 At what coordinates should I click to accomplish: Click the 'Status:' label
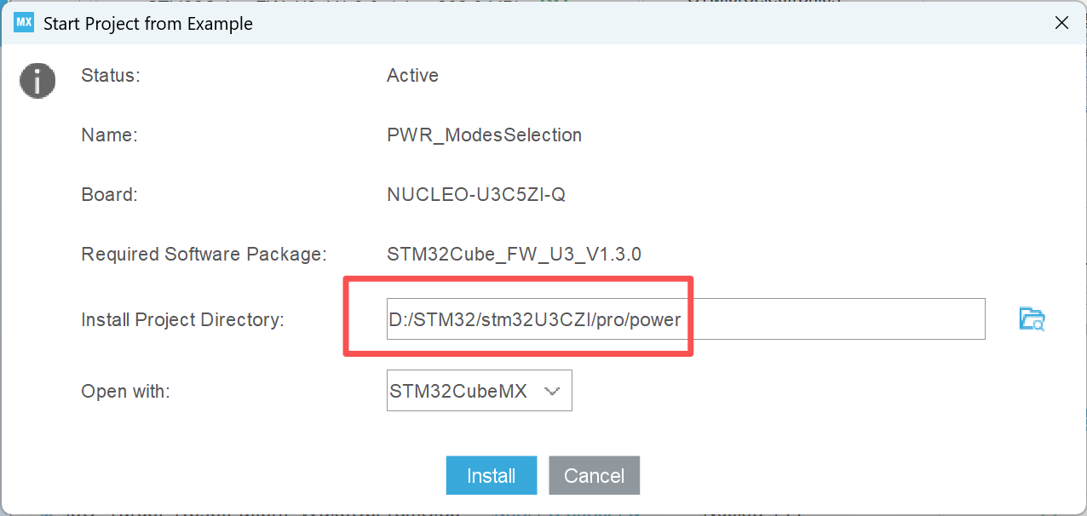110,75
